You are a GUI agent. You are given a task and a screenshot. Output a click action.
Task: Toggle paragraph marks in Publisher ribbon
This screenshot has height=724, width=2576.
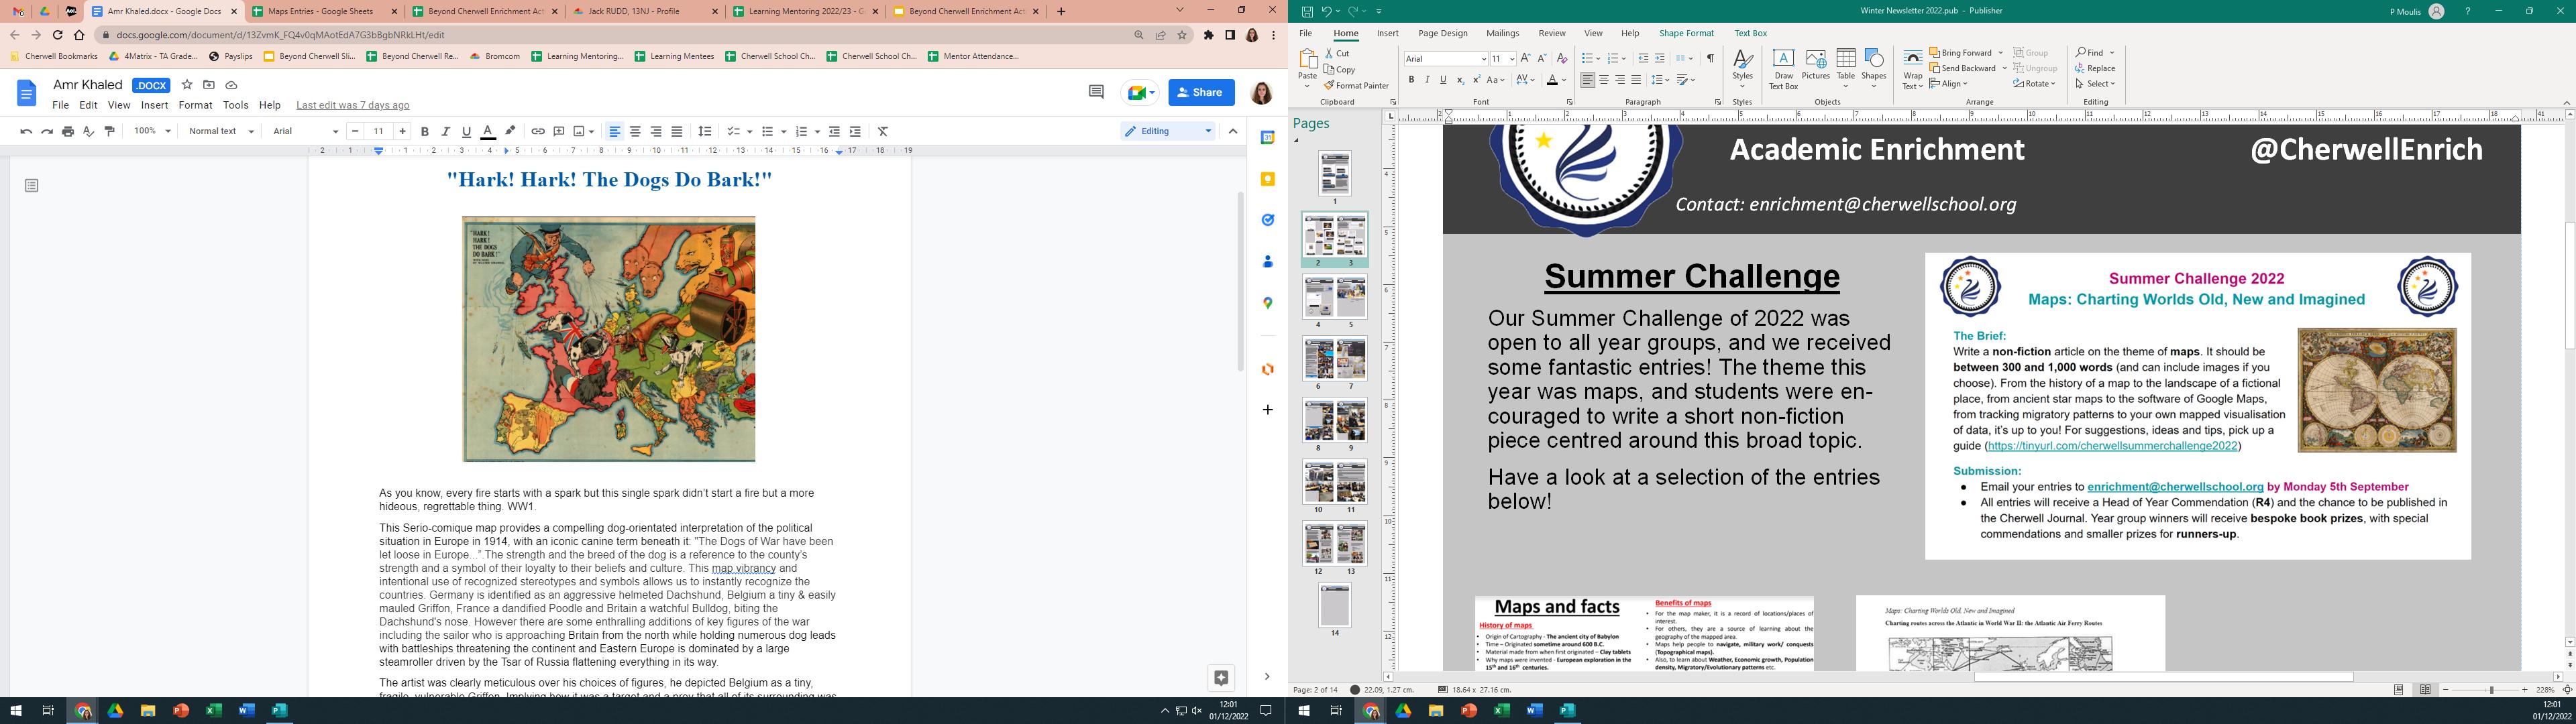click(x=1710, y=58)
